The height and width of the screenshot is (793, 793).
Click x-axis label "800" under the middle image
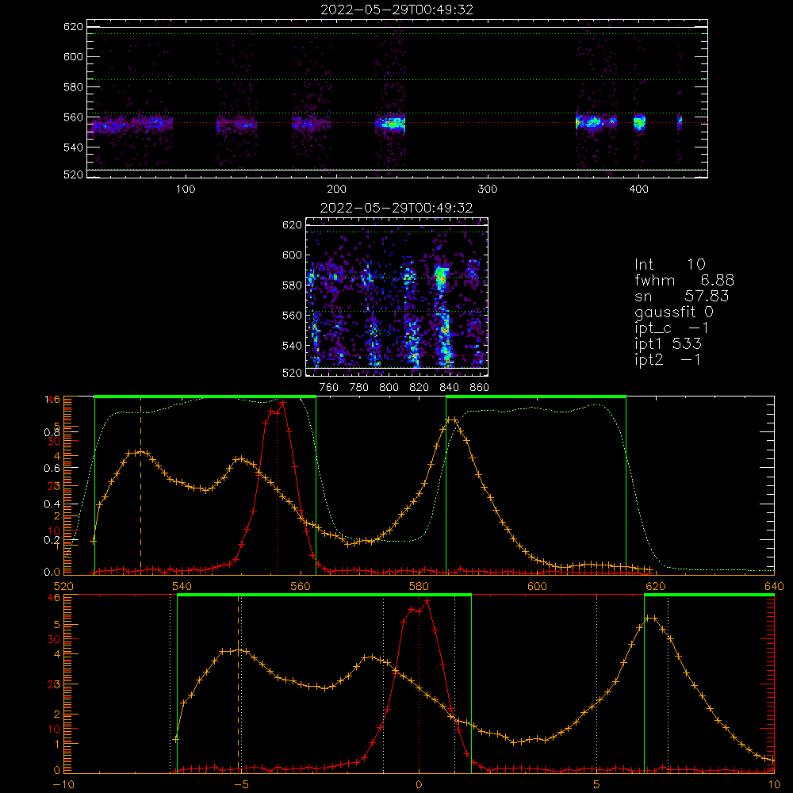pyautogui.click(x=389, y=388)
